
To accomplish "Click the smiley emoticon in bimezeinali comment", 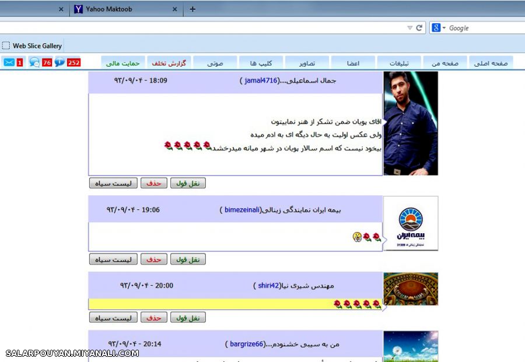I will point(357,237).
